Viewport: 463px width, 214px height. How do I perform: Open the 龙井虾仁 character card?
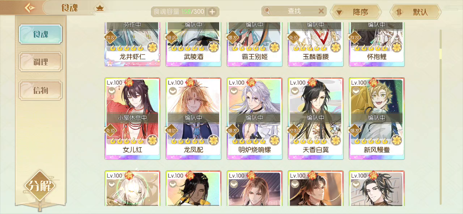pos(132,44)
